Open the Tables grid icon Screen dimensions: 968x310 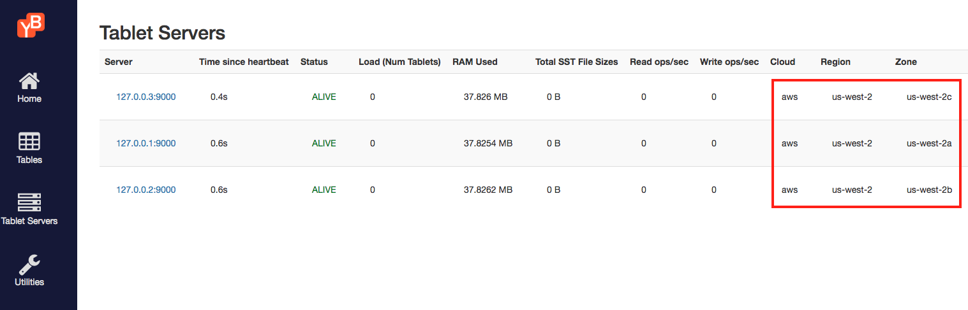(29, 141)
